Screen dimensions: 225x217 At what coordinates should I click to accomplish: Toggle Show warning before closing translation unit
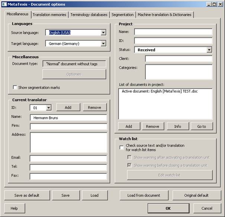[x=129, y=165]
